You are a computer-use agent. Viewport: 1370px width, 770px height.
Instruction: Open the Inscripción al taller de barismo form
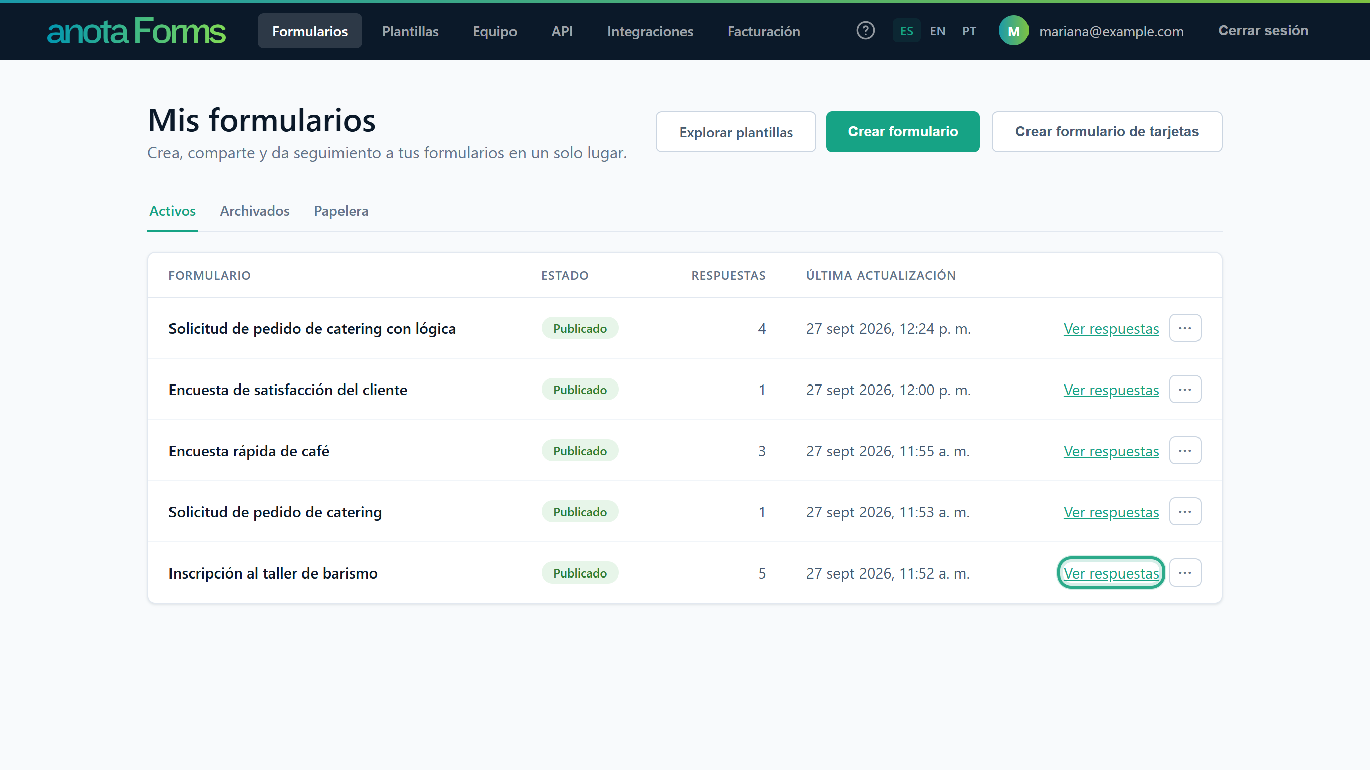click(x=273, y=573)
